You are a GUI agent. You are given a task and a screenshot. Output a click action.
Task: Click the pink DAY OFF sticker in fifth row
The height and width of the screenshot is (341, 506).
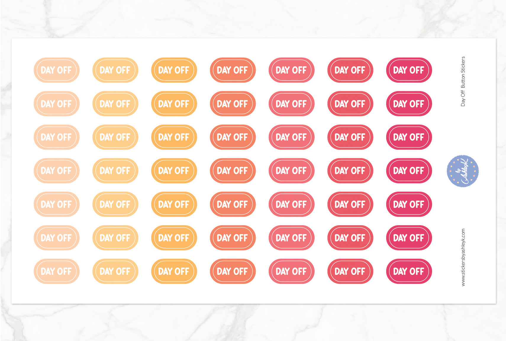[291, 204]
